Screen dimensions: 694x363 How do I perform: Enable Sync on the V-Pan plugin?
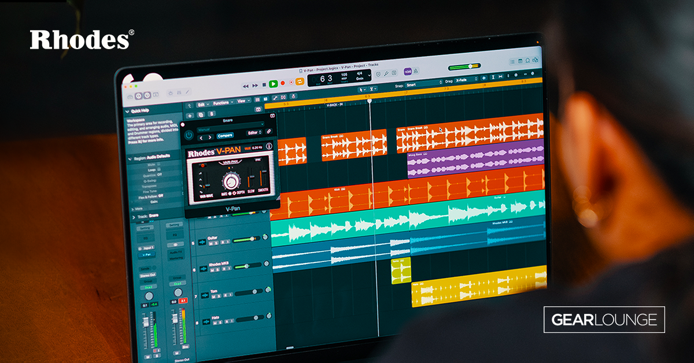coord(257,160)
